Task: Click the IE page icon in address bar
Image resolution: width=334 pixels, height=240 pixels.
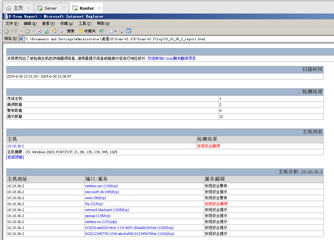Action: point(22,39)
